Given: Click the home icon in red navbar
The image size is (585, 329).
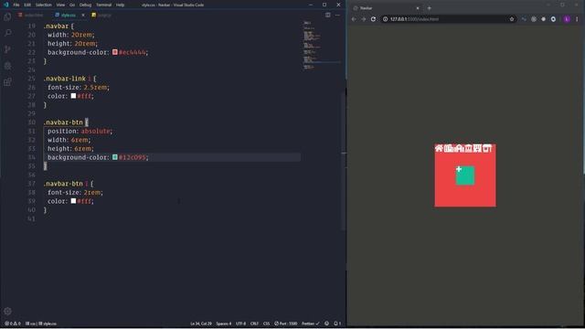Looking at the screenshot, I should pos(439,148).
